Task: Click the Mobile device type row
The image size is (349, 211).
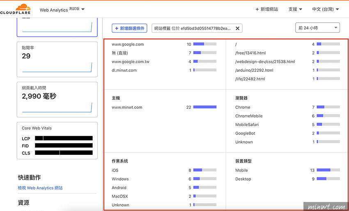Action: (287, 170)
